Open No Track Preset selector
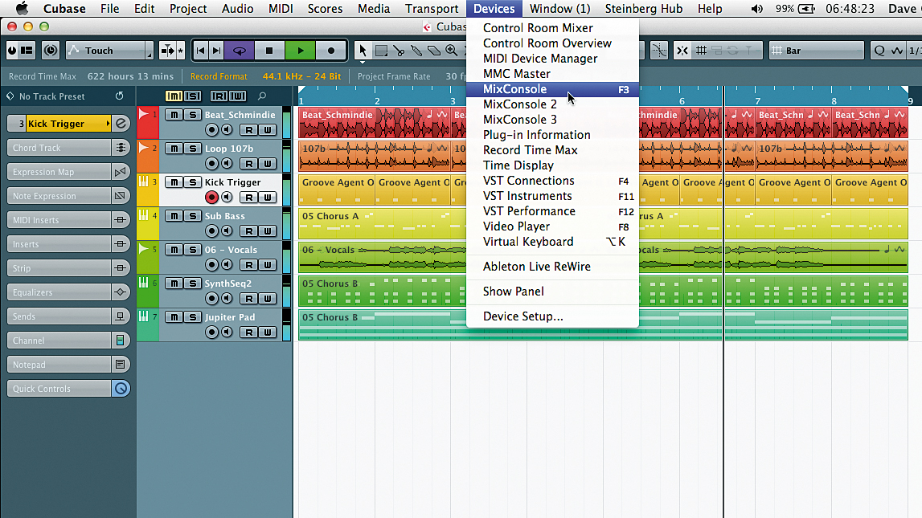Screen dimensions: 922x518 pyautogui.click(x=53, y=96)
